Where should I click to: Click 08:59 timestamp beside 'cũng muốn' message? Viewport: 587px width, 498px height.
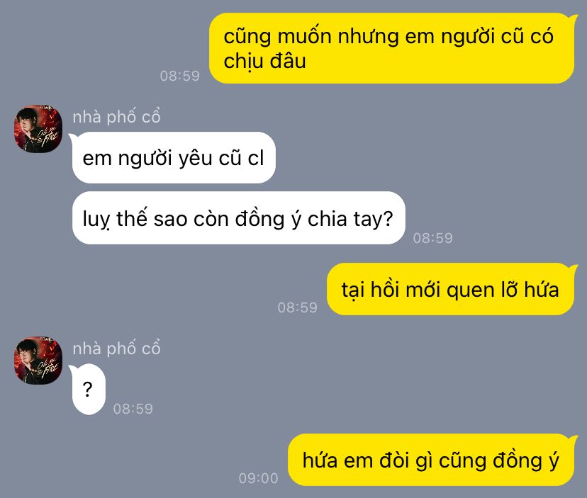tap(179, 76)
